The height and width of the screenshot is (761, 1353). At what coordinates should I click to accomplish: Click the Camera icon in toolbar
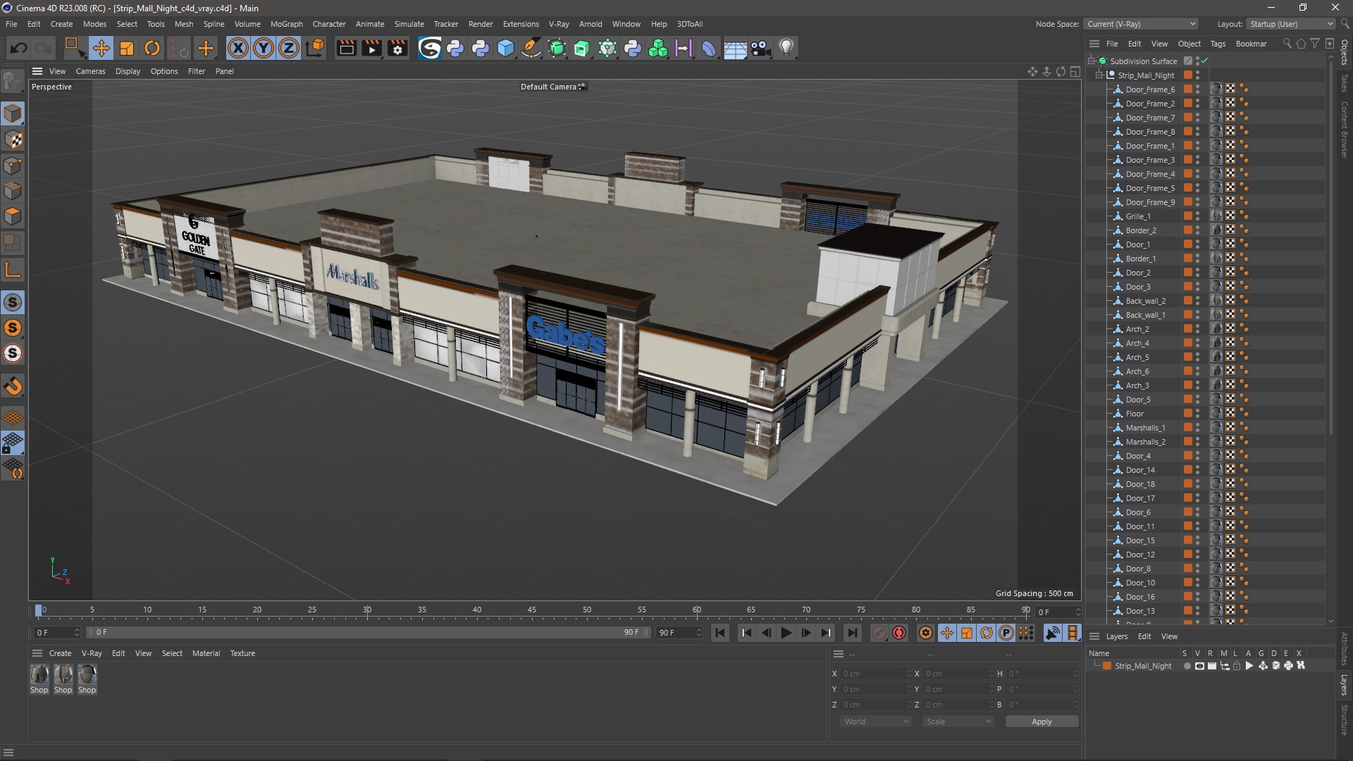[x=760, y=48]
